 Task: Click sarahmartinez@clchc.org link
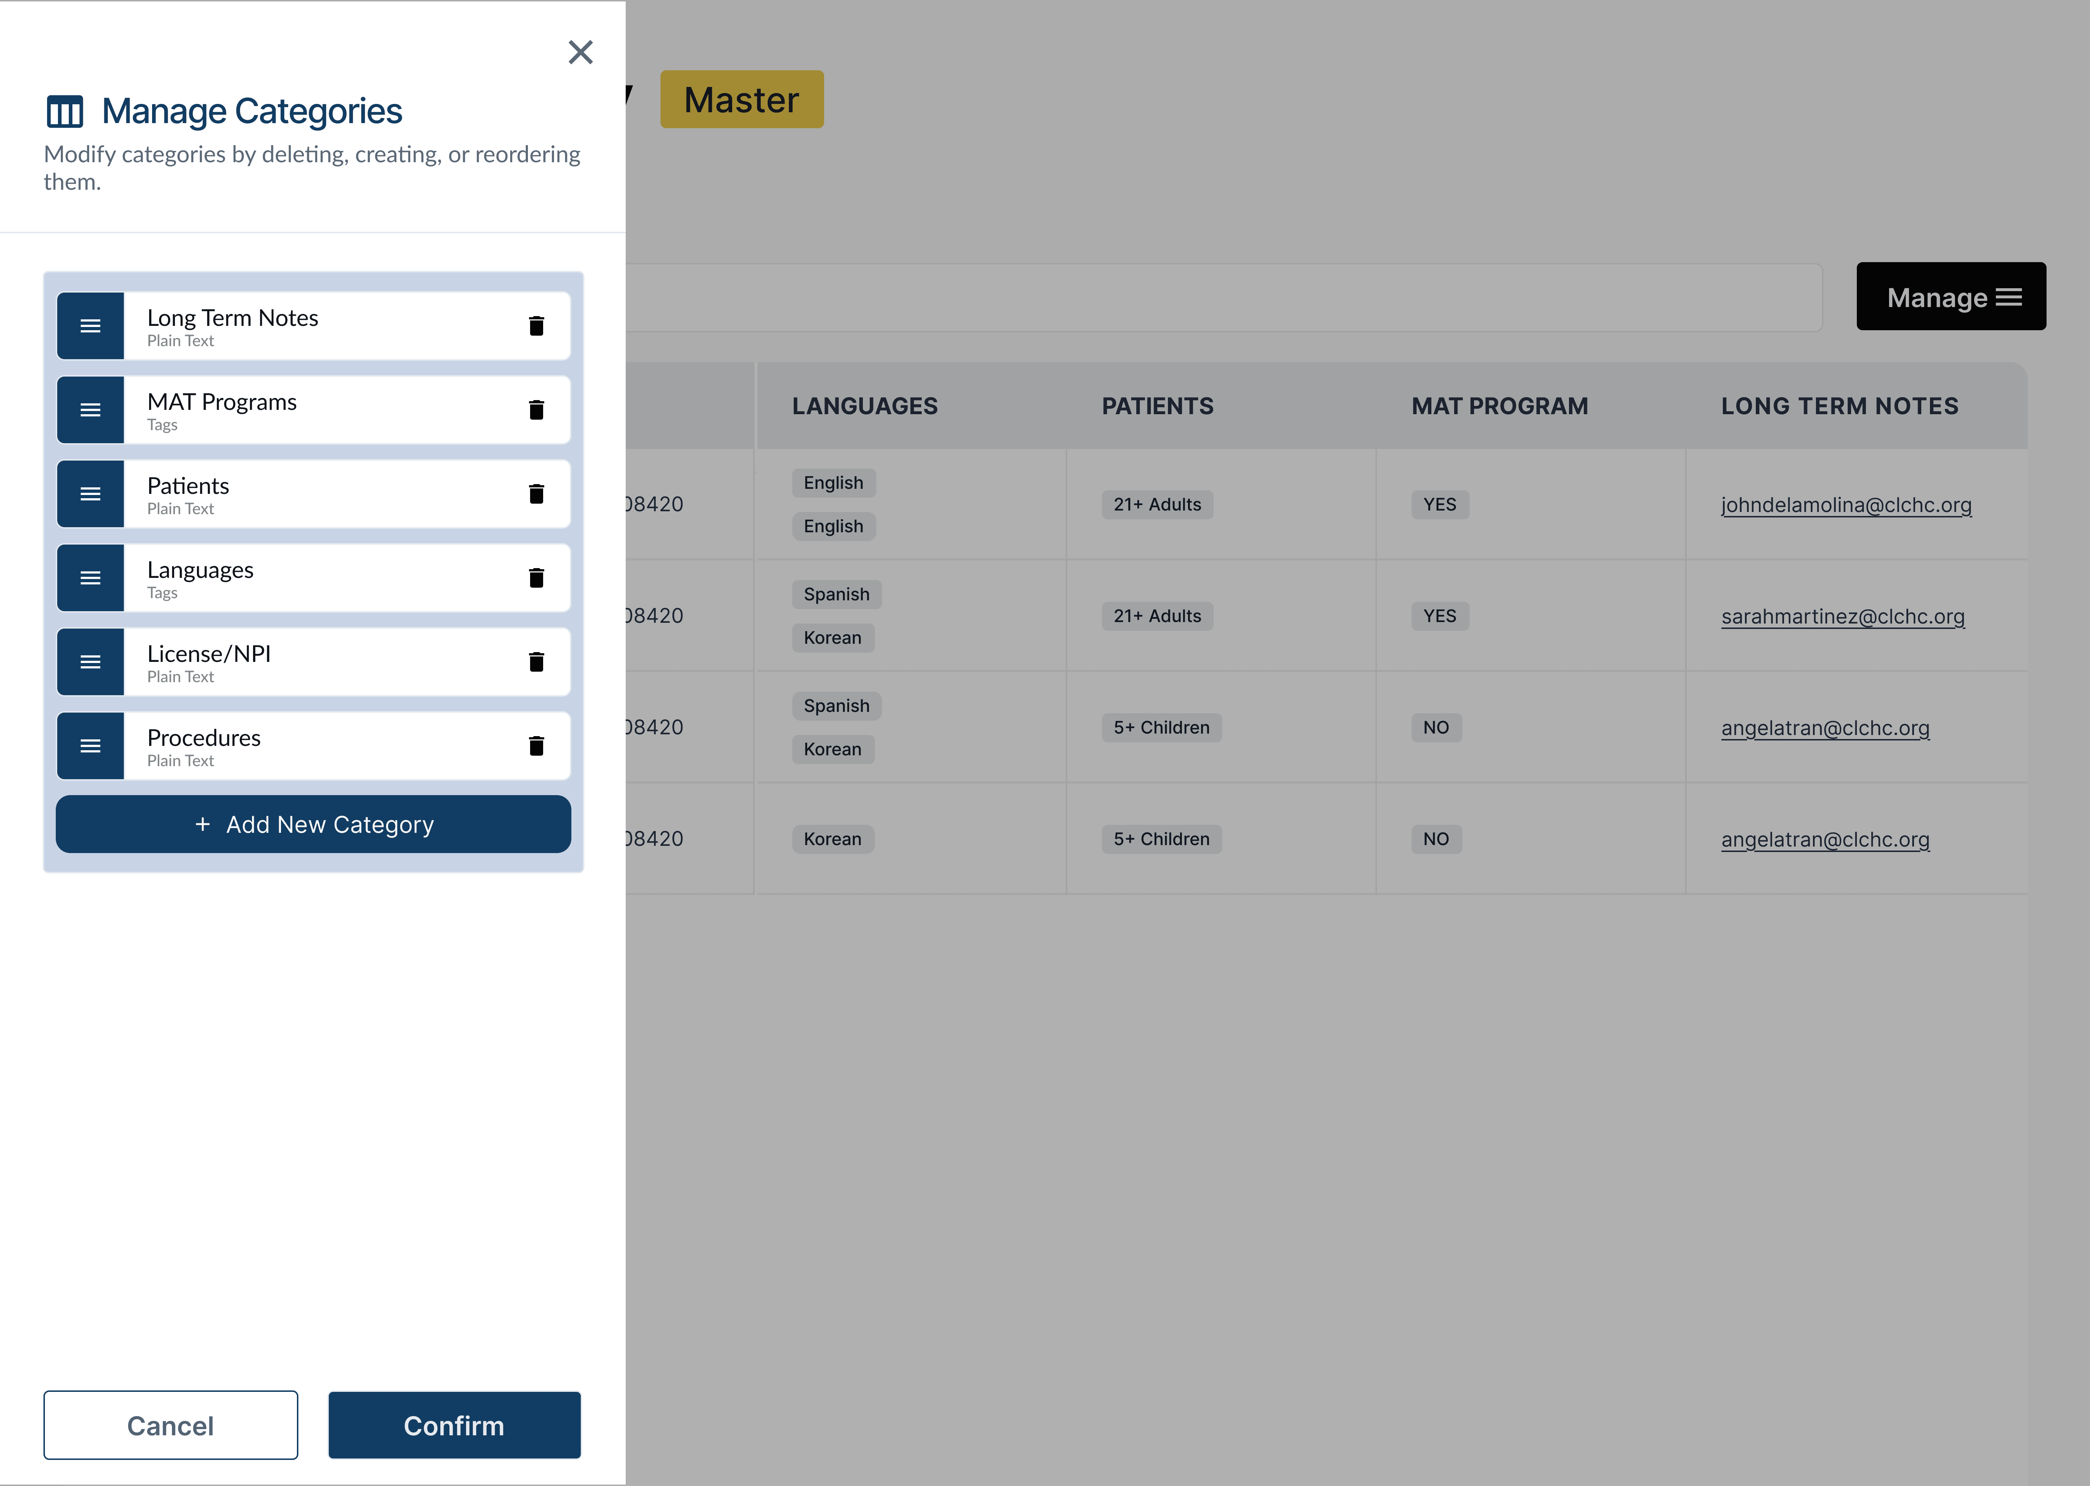tap(1842, 616)
